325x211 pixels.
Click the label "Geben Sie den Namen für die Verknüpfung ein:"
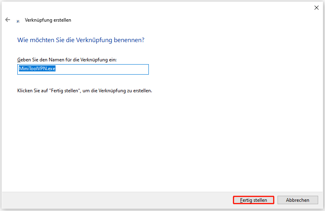[x=67, y=60]
